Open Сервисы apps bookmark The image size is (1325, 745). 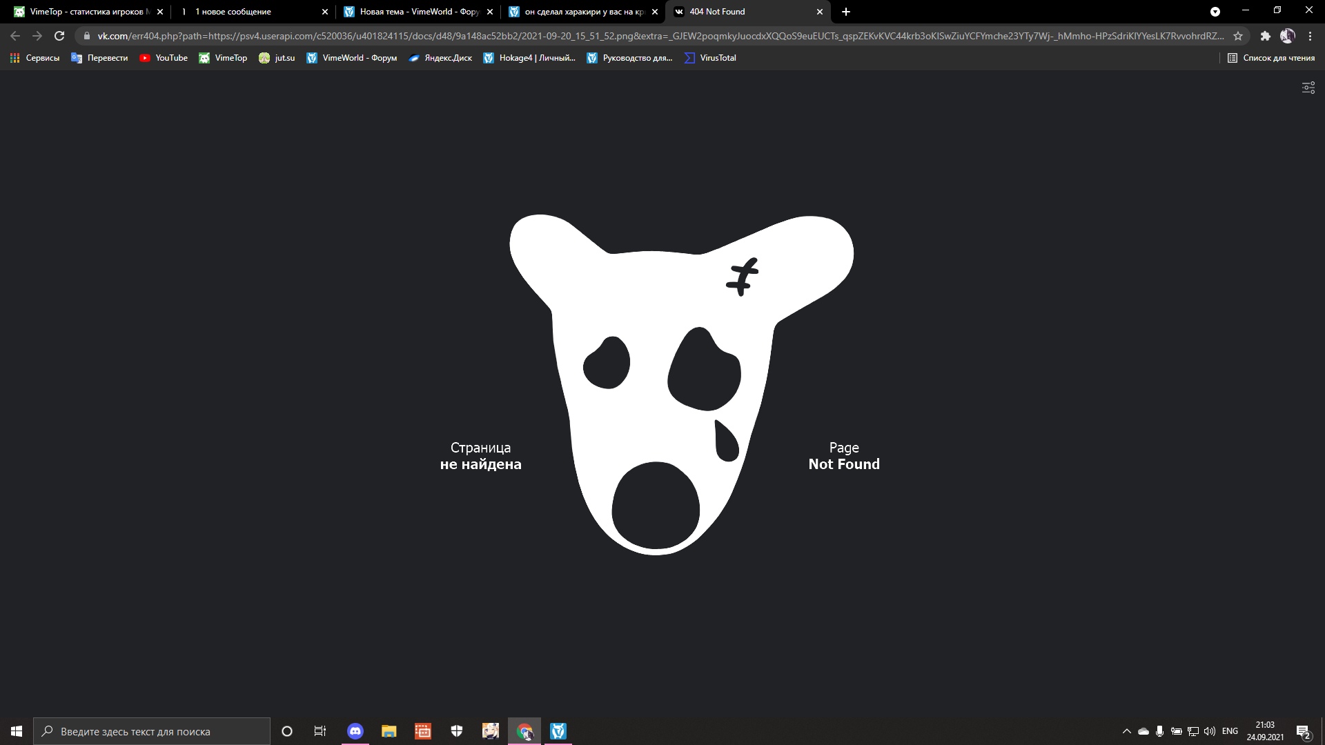(x=35, y=58)
